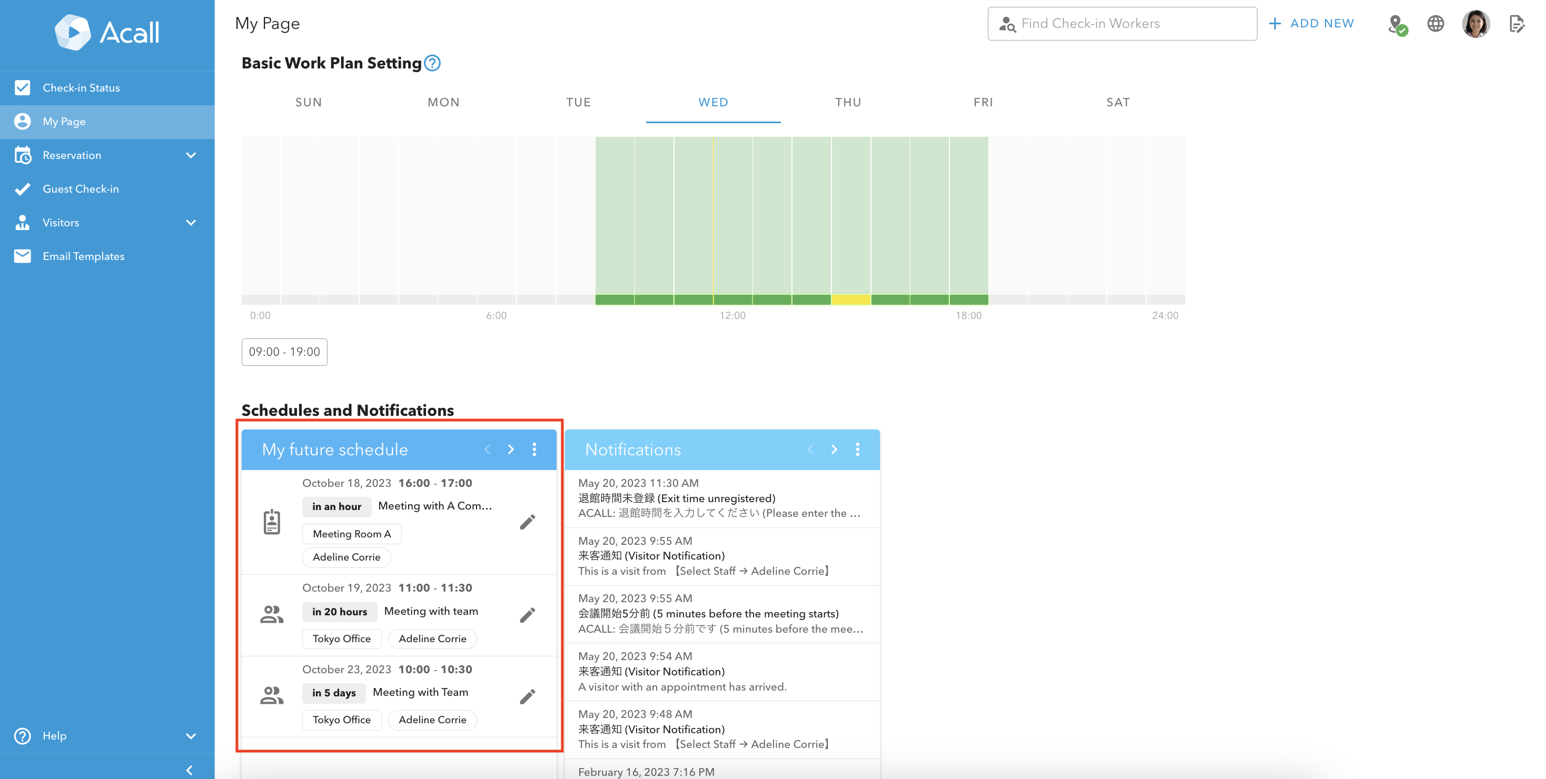Click the user profile avatar
The image size is (1546, 779).
1476,24
